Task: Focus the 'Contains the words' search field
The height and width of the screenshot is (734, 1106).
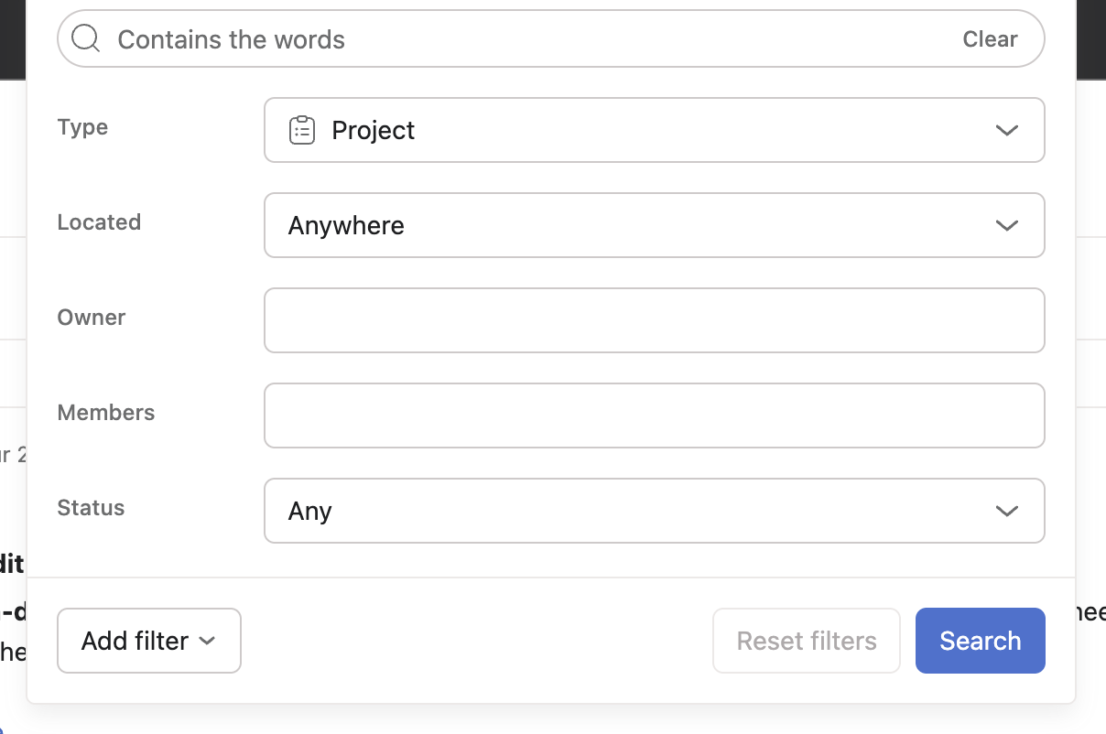Action: coord(531,39)
